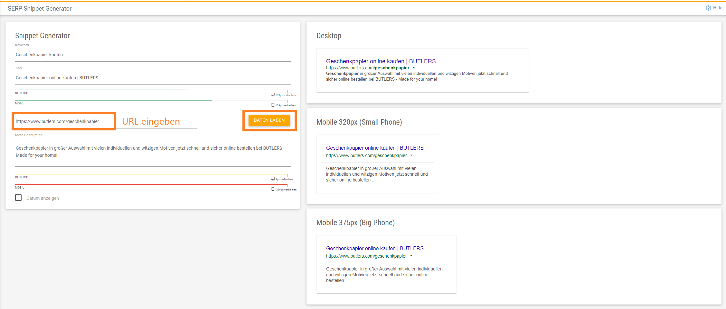Click the Keyword field 'Geschenkpapier kaufen'
The height and width of the screenshot is (309, 726).
point(153,55)
